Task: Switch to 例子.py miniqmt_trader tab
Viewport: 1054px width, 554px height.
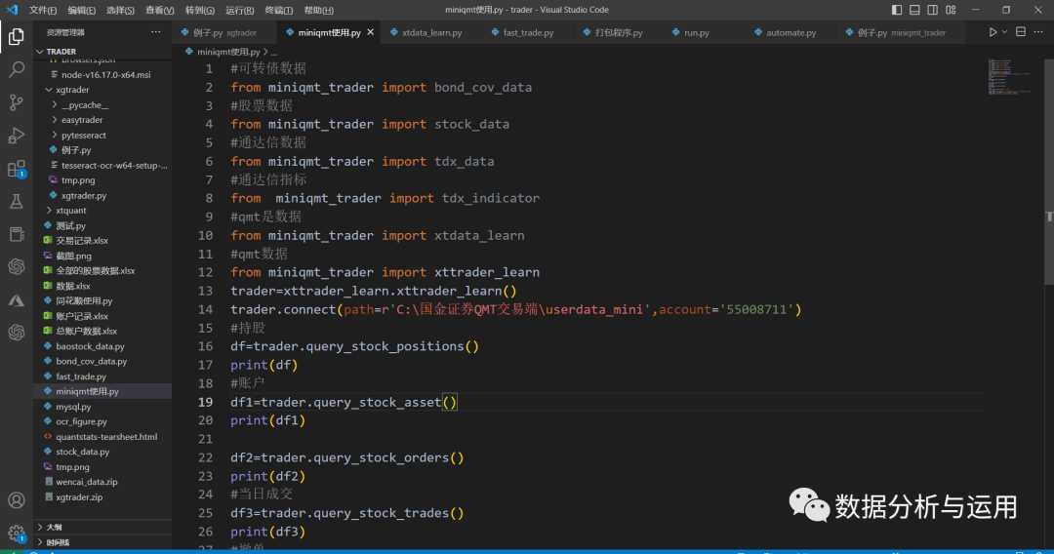Action: (x=901, y=32)
